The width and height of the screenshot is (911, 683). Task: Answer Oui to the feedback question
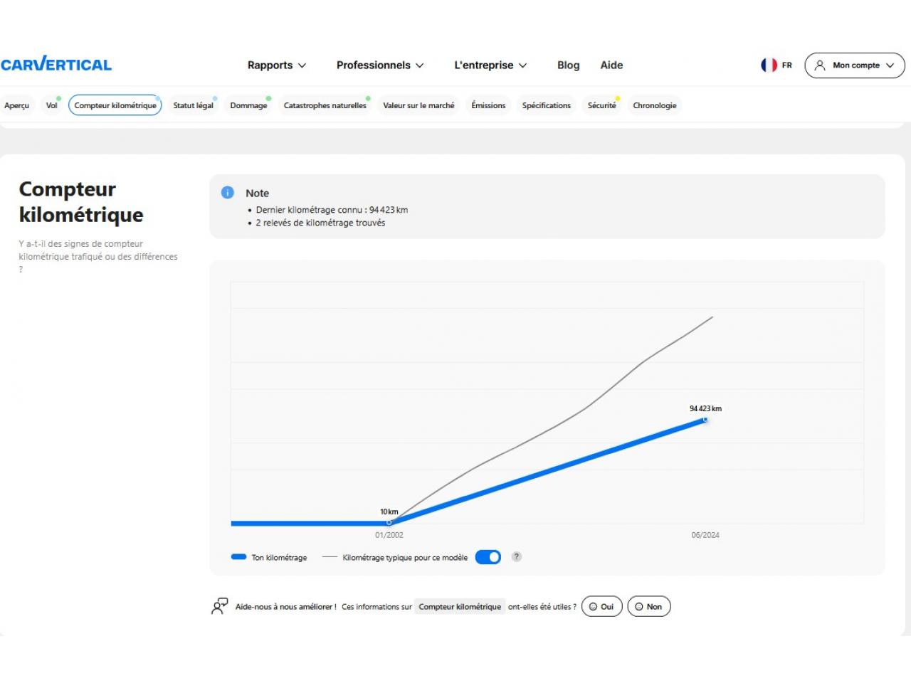click(602, 607)
